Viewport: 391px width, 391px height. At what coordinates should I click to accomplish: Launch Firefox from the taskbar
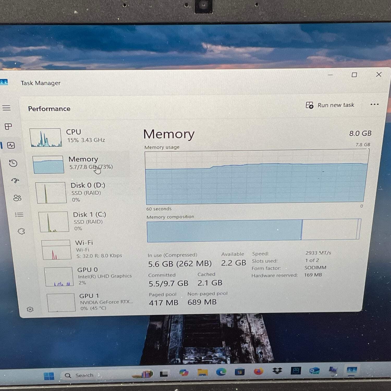tap(258, 371)
